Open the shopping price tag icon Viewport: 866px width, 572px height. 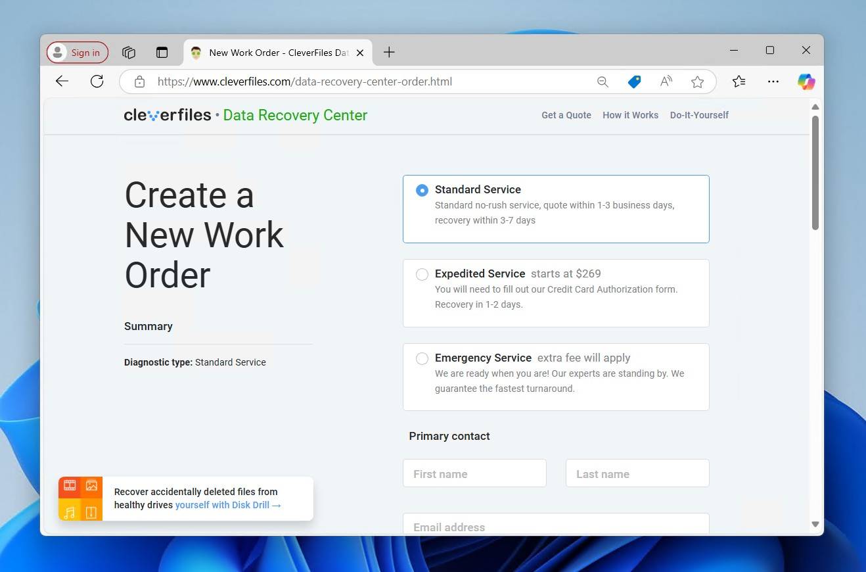pos(634,82)
